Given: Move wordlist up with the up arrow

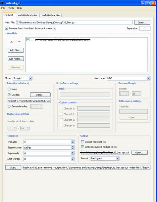Looking at the screenshot, I should pyautogui.click(x=11, y=42).
